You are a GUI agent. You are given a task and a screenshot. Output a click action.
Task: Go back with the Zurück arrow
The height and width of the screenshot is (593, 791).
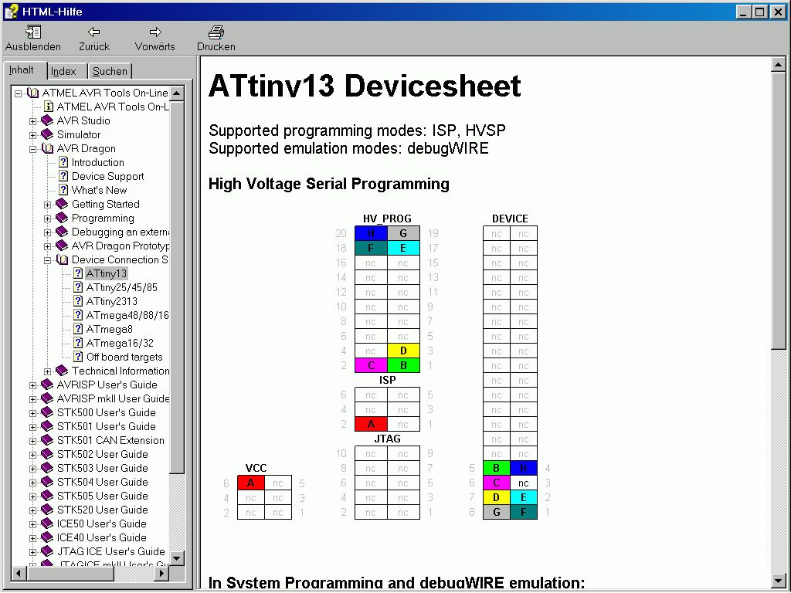(x=94, y=32)
